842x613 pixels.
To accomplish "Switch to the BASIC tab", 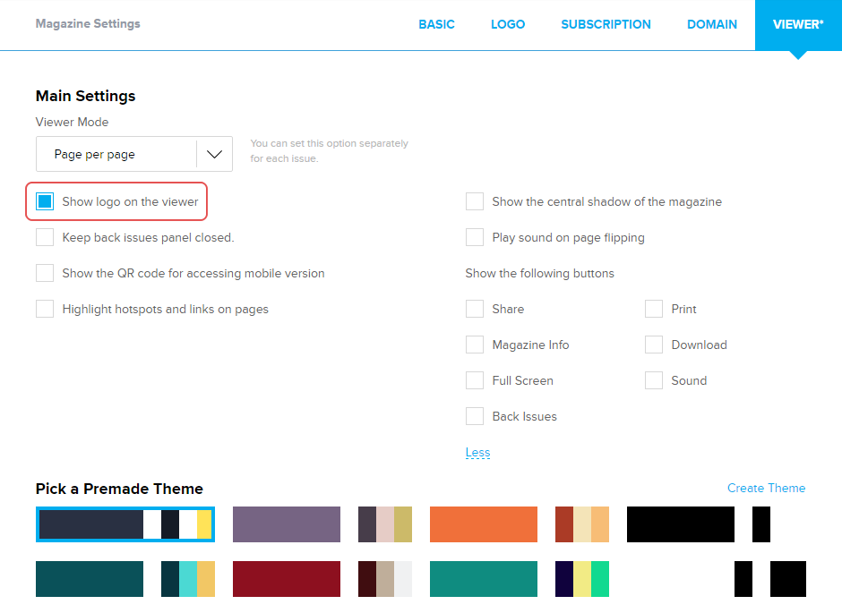I will (436, 24).
